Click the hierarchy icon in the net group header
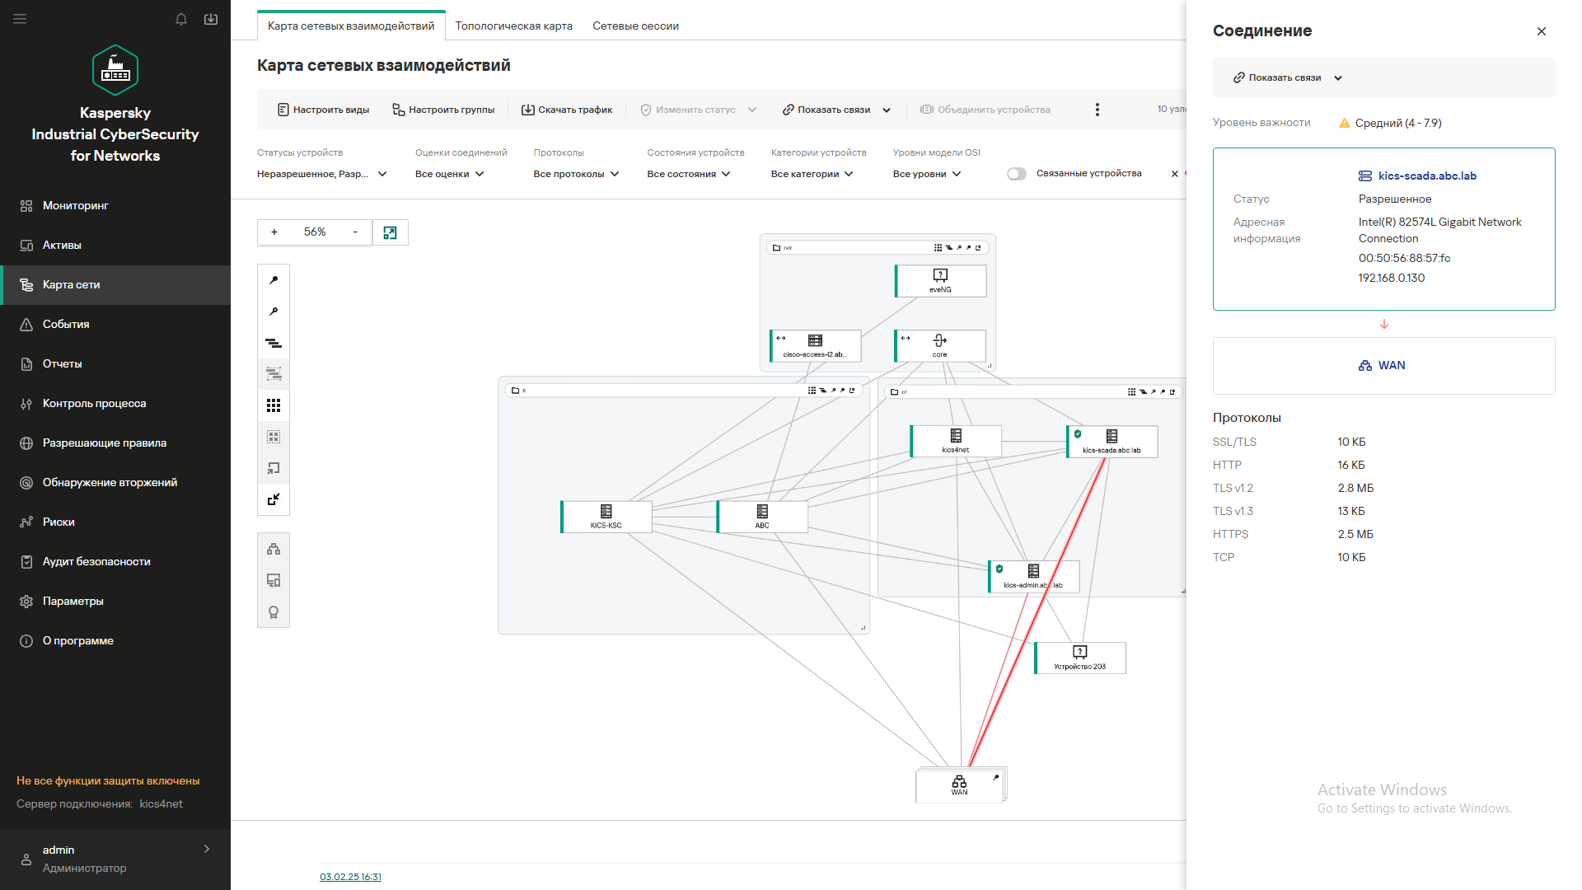This screenshot has height=890, width=1582. [x=948, y=247]
